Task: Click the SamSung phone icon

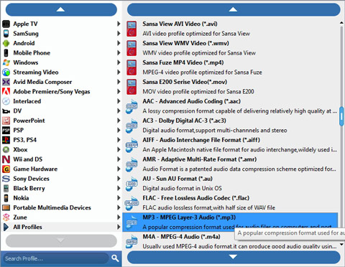Action: click(6, 34)
